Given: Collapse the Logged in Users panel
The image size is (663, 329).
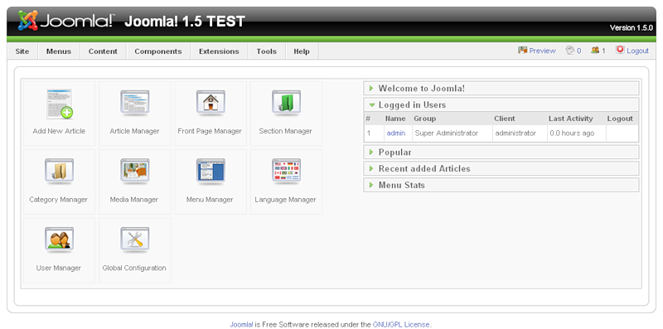Looking at the screenshot, I should tap(501, 105).
